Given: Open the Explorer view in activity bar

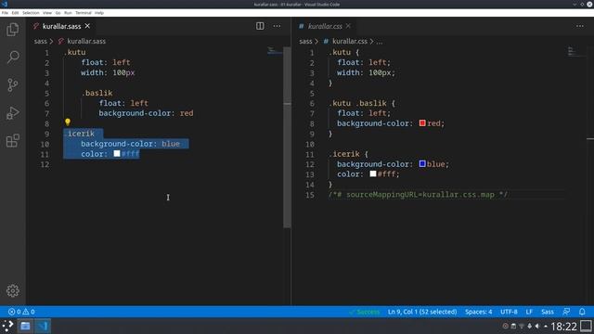Looking at the screenshot, I should coord(12,29).
